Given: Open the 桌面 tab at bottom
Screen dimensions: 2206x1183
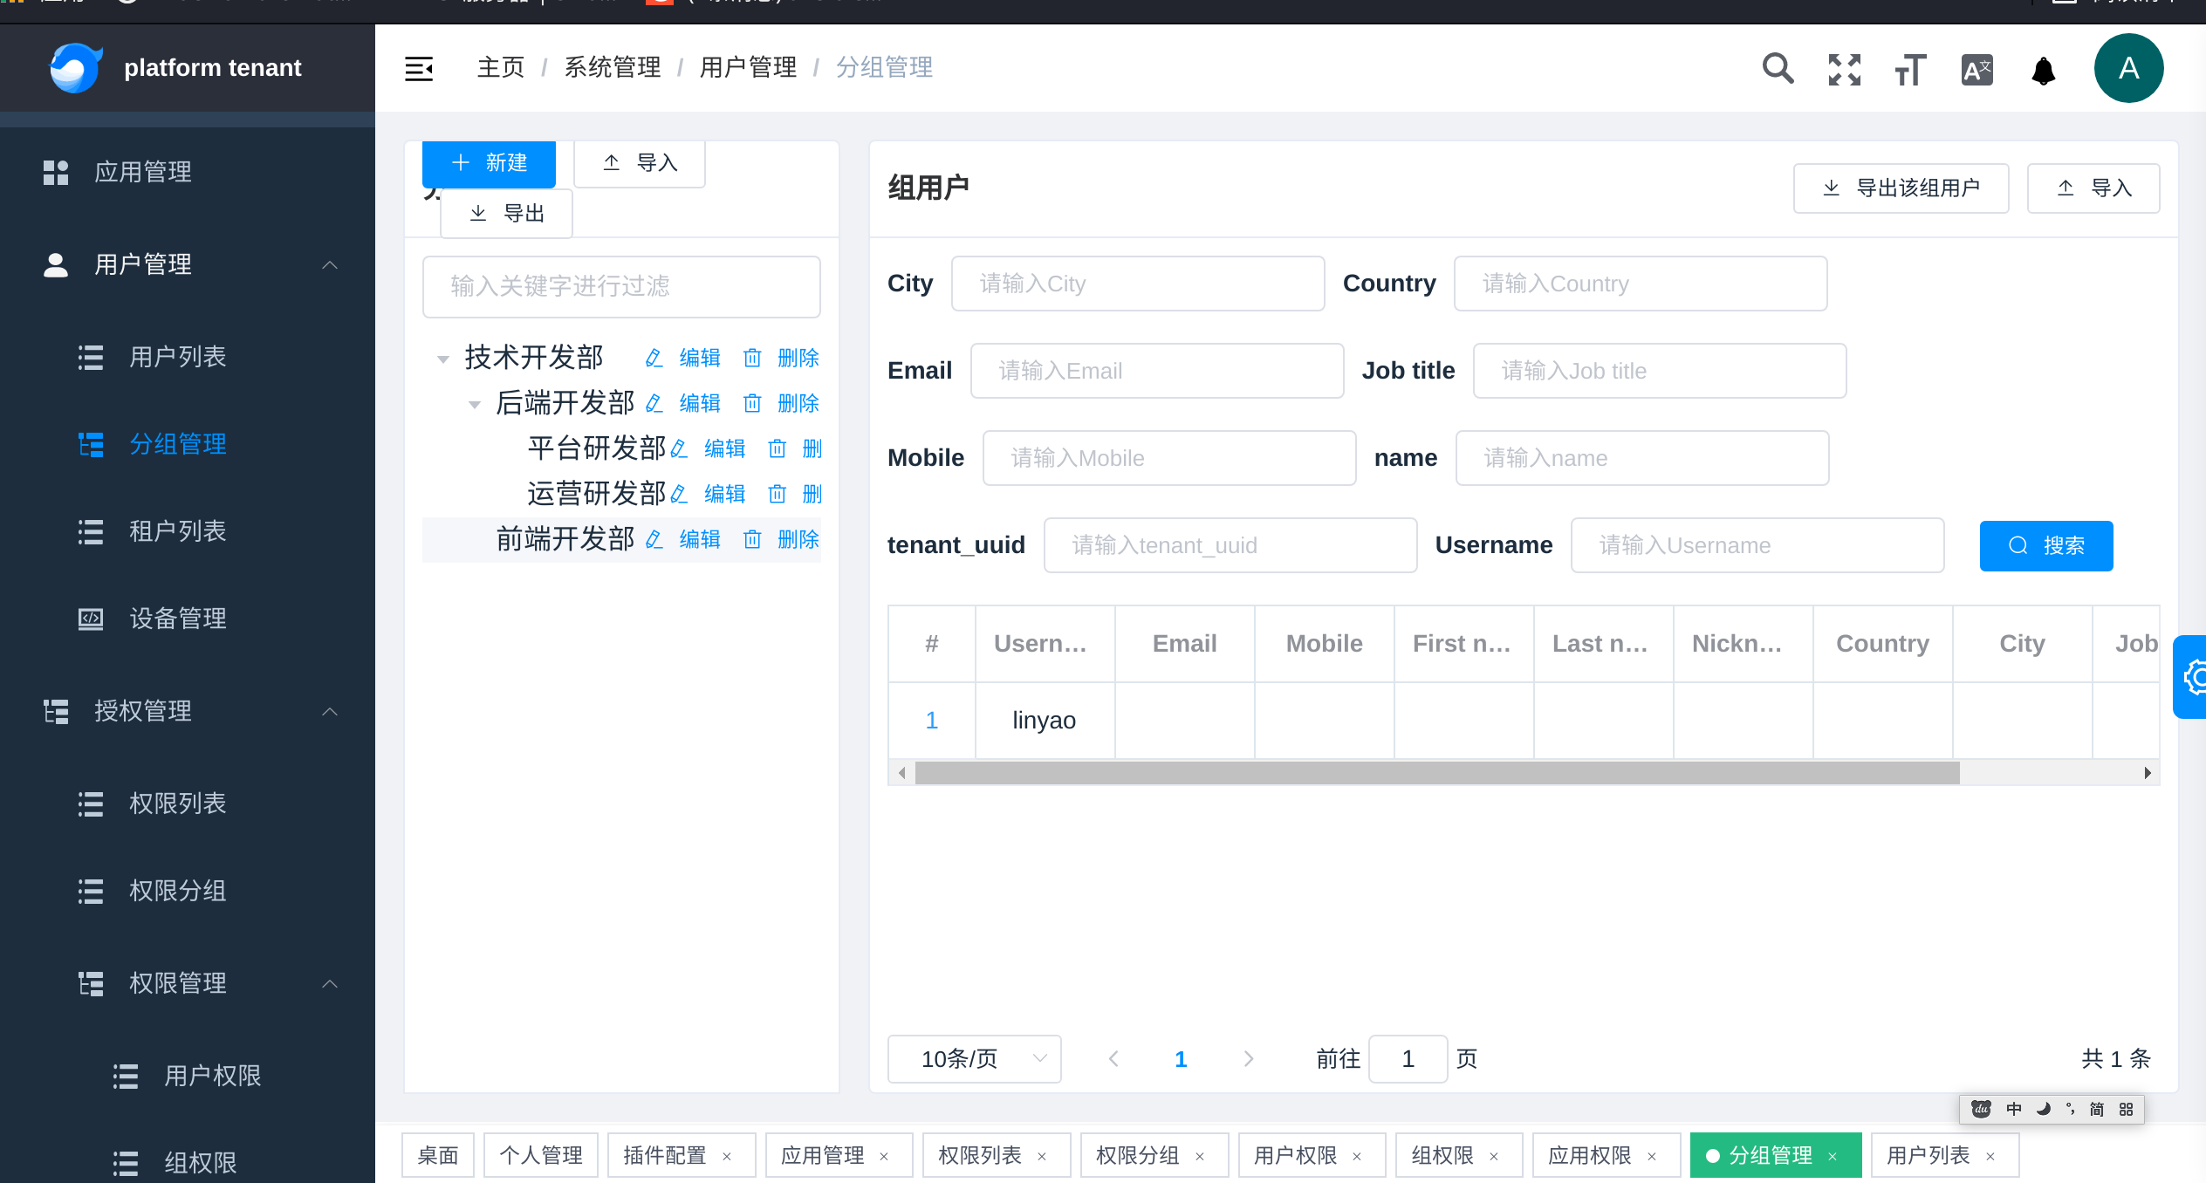Looking at the screenshot, I should (437, 1154).
